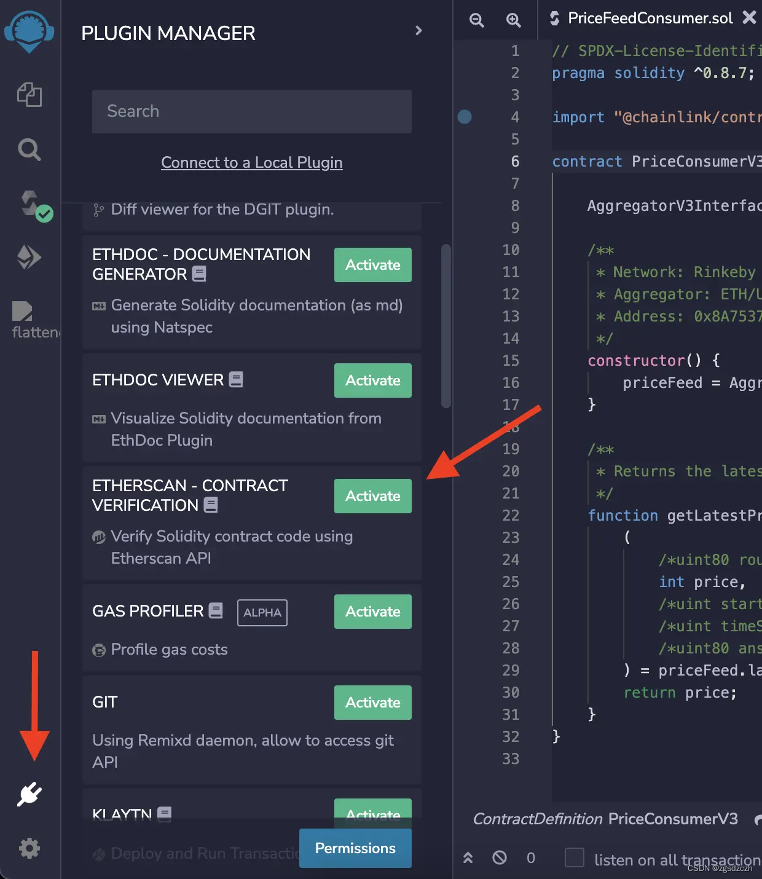Zoom out the editor font

(x=477, y=20)
